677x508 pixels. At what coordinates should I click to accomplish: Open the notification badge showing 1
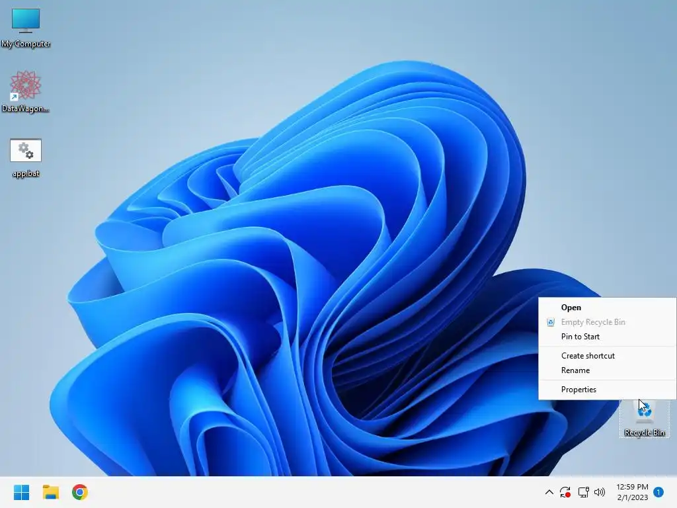click(658, 492)
